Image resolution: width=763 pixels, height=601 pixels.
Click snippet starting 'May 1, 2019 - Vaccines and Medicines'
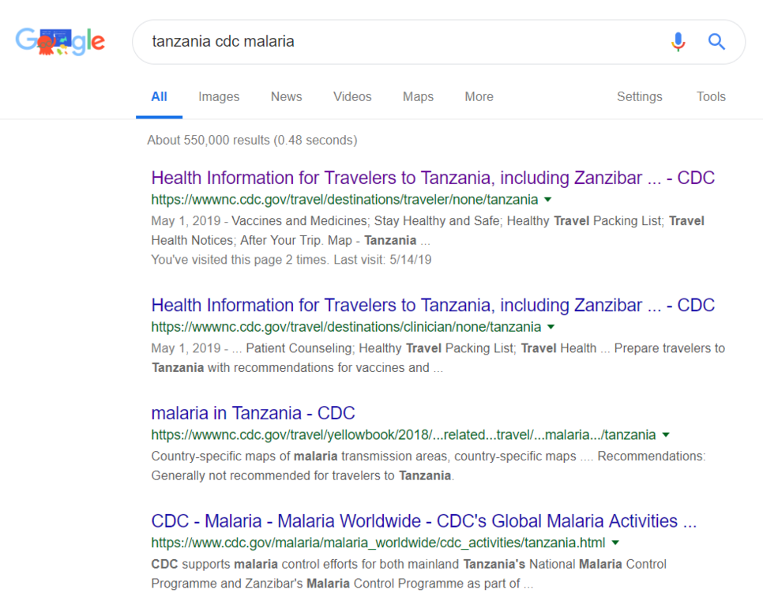point(428,221)
